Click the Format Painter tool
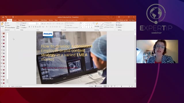184x103 pixels. coord(10,27)
